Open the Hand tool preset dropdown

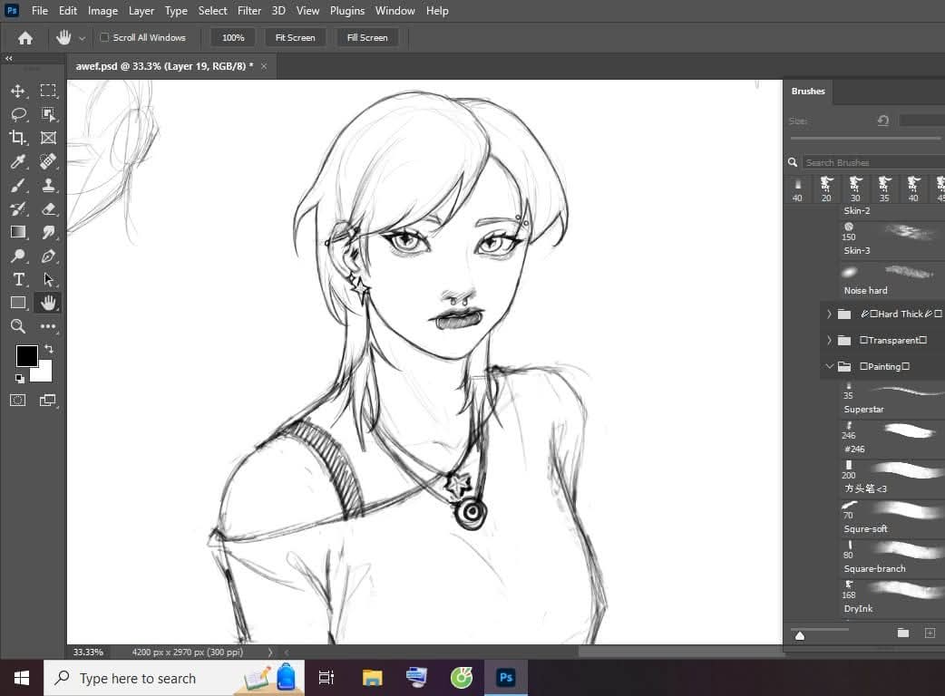[x=82, y=38]
